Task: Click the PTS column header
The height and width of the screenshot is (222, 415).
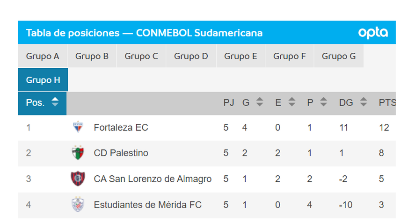Action: pyautogui.click(x=386, y=102)
